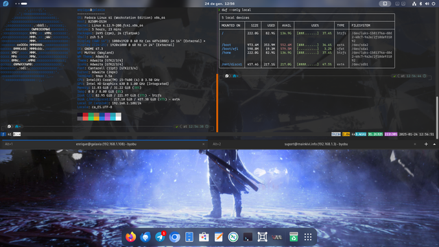Open the Boxes virtualization dock icon
Screen dimensions: 439x247
click(262, 237)
